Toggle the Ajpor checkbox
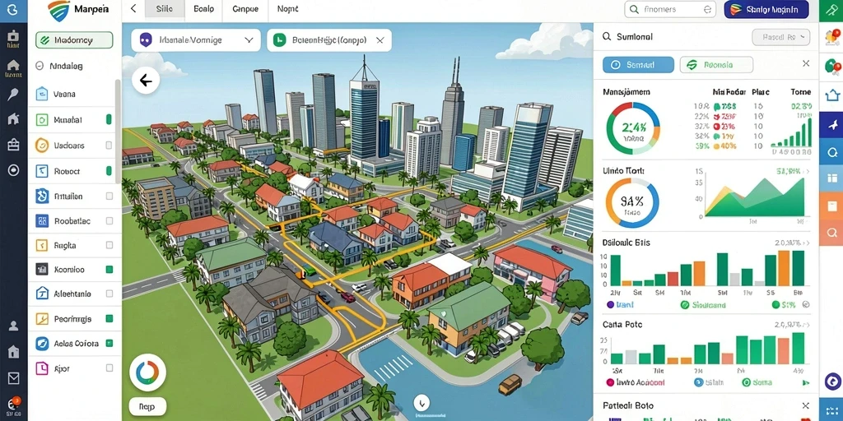The width and height of the screenshot is (843, 421). (x=109, y=368)
